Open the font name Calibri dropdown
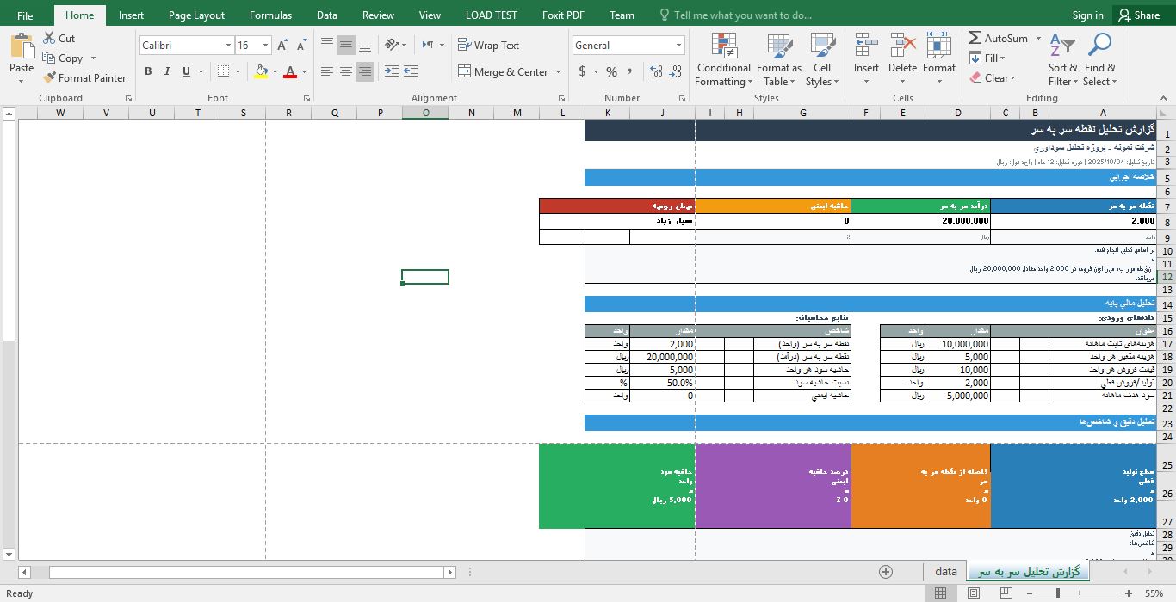Screen dimensions: 1176x602 [x=228, y=46]
